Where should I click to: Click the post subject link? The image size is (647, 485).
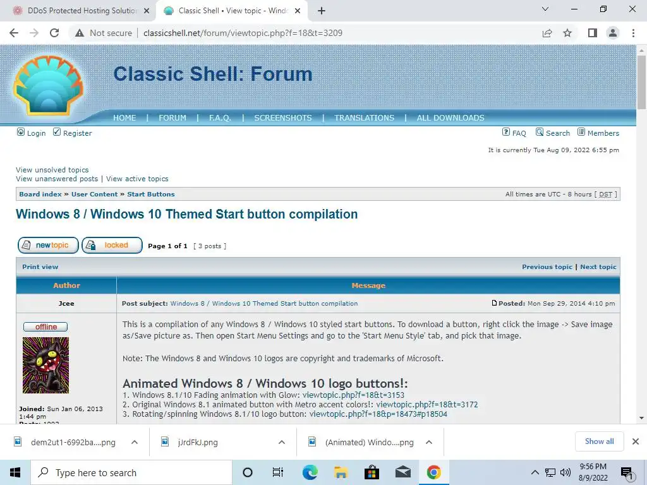pyautogui.click(x=264, y=304)
